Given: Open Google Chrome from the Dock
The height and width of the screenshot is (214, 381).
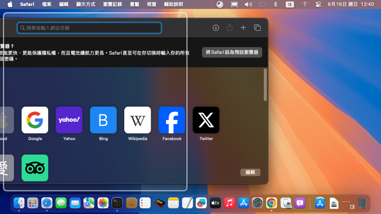Looking at the screenshot, I should coord(271,203).
